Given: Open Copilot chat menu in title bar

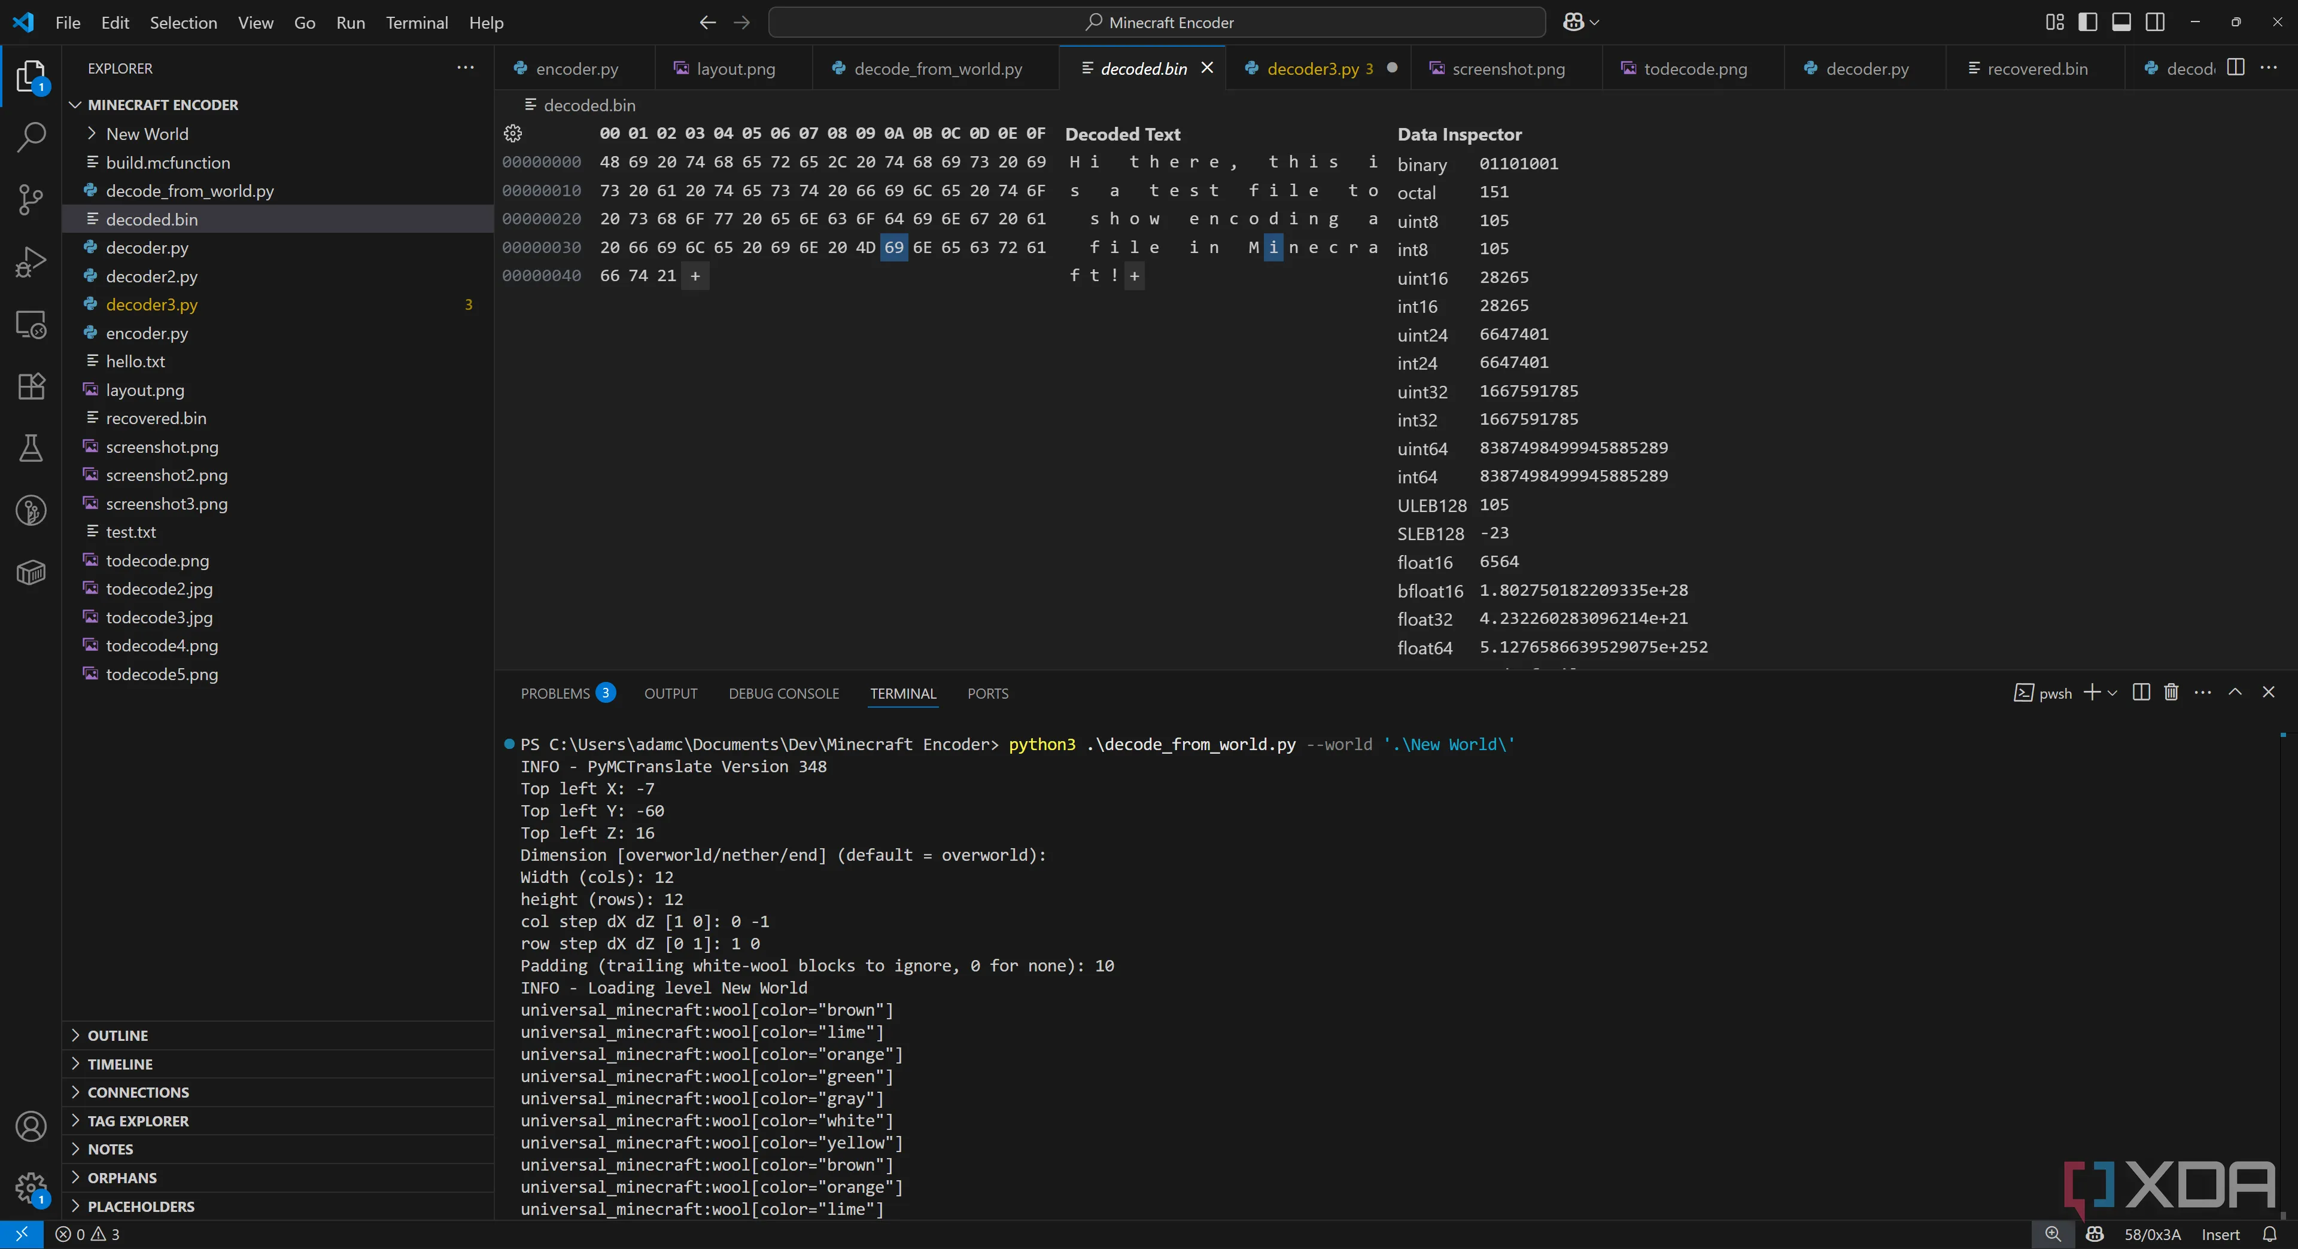Looking at the screenshot, I should [1580, 22].
